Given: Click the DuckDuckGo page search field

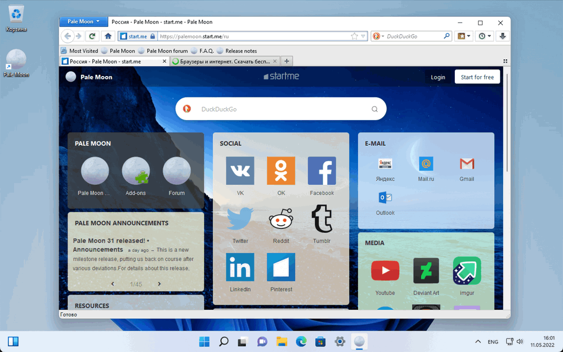Looking at the screenshot, I should [281, 109].
